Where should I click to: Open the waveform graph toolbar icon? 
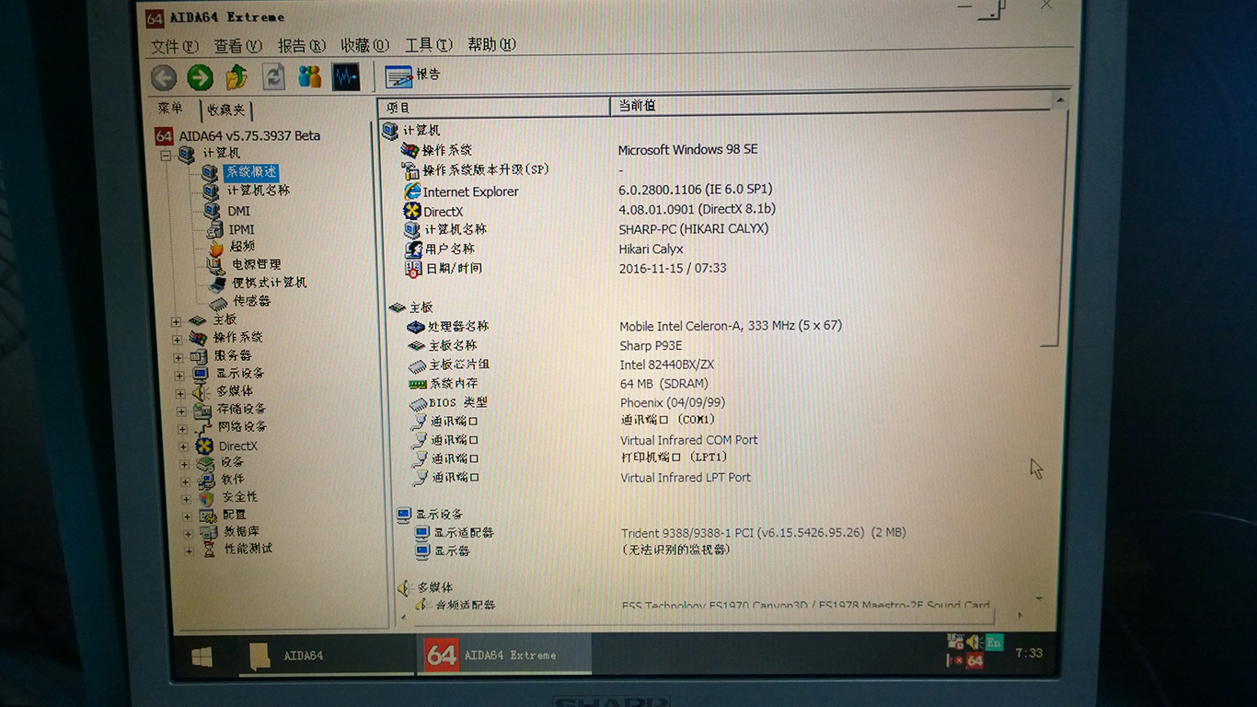pos(346,76)
